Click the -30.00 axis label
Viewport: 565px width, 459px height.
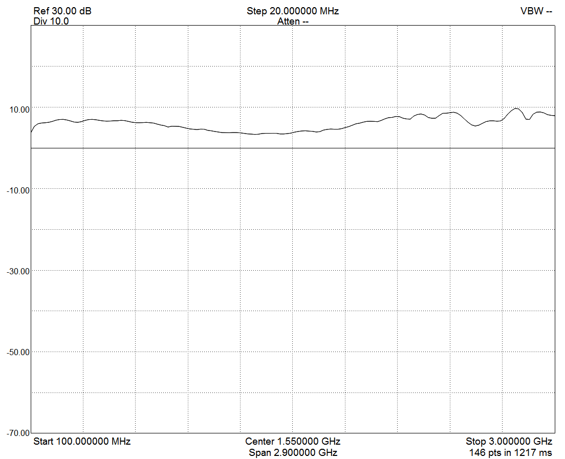(18, 271)
